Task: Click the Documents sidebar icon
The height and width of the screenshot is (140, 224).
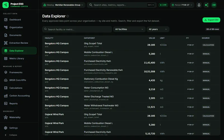Action: pyautogui.click(x=6, y=35)
